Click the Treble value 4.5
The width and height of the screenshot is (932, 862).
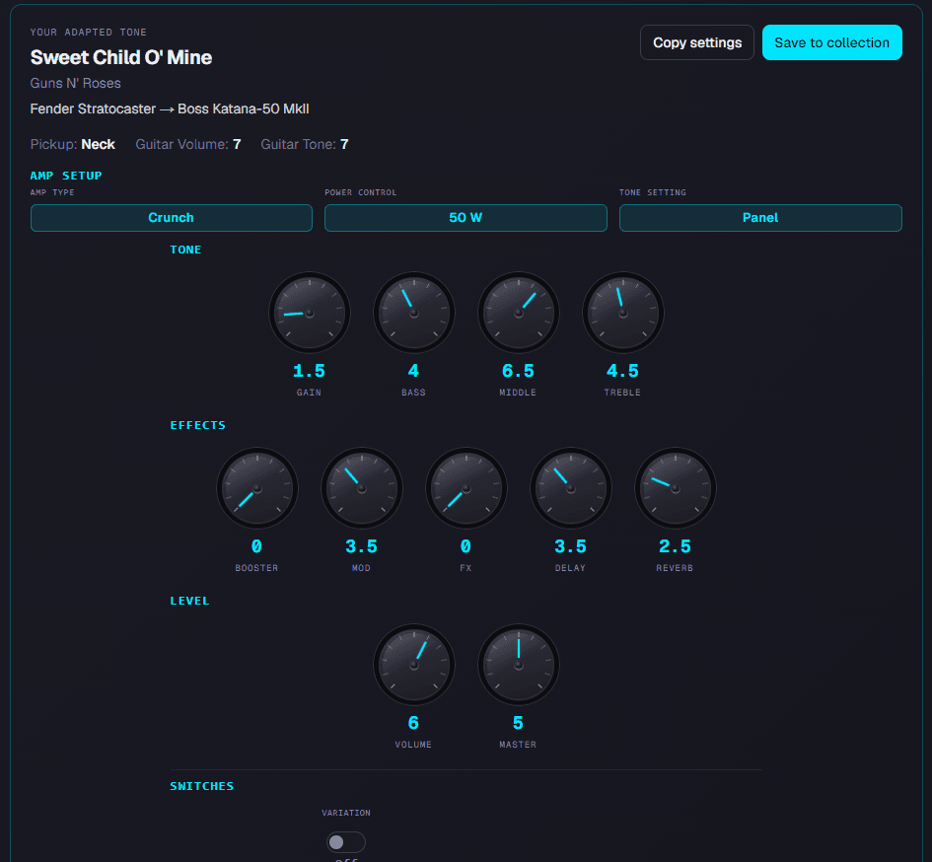click(623, 371)
